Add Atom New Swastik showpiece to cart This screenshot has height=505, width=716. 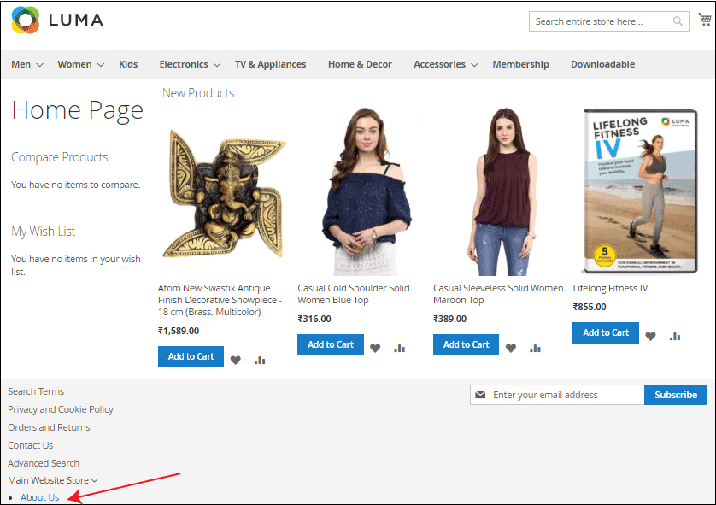pyautogui.click(x=191, y=356)
